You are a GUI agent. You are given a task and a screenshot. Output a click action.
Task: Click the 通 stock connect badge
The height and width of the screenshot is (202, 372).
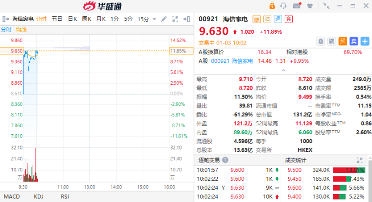[x=278, y=19]
